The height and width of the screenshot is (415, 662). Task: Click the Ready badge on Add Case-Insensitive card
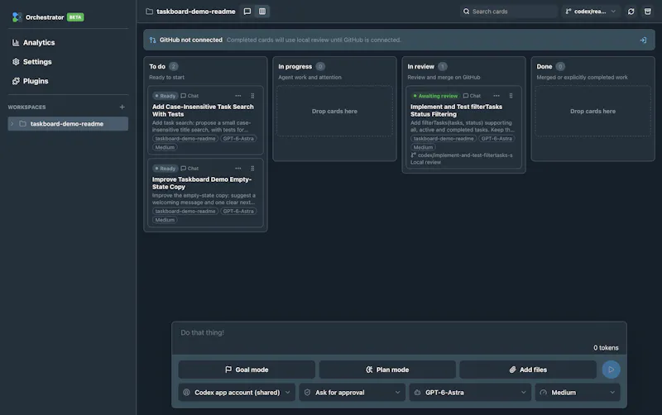tap(165, 96)
